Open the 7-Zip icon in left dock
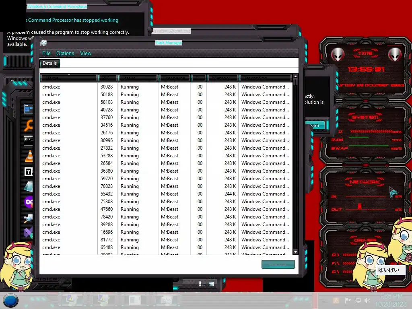Viewport: 412px width, 309px height. point(29,171)
